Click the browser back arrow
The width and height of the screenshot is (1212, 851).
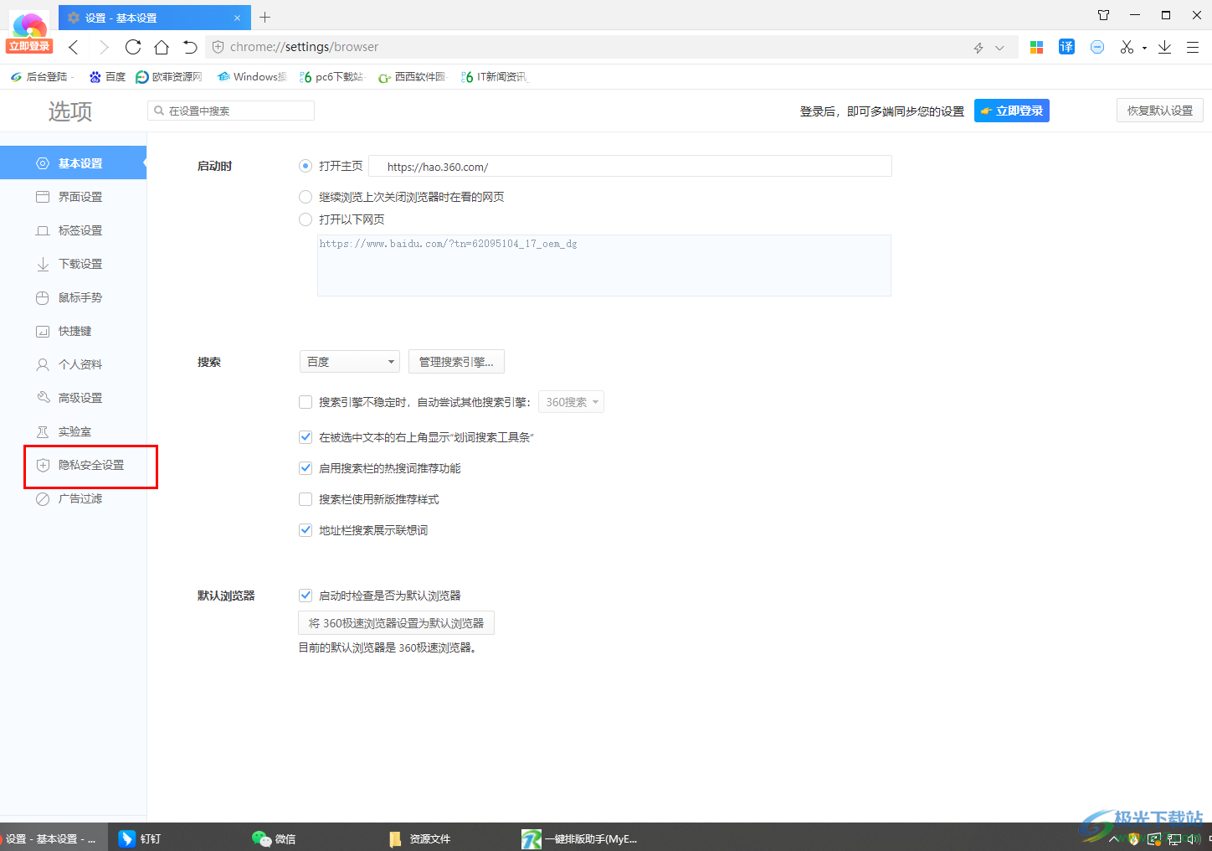click(74, 47)
